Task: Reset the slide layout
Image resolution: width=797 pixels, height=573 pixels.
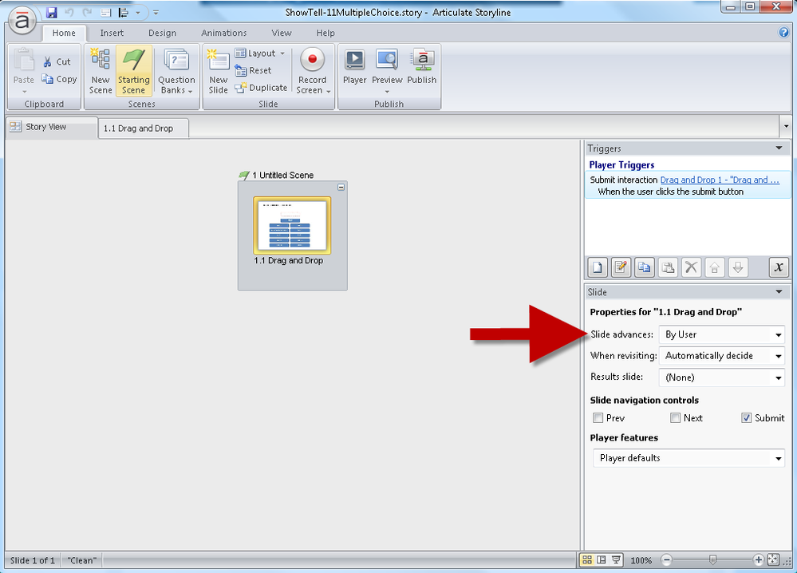Action: (x=253, y=71)
